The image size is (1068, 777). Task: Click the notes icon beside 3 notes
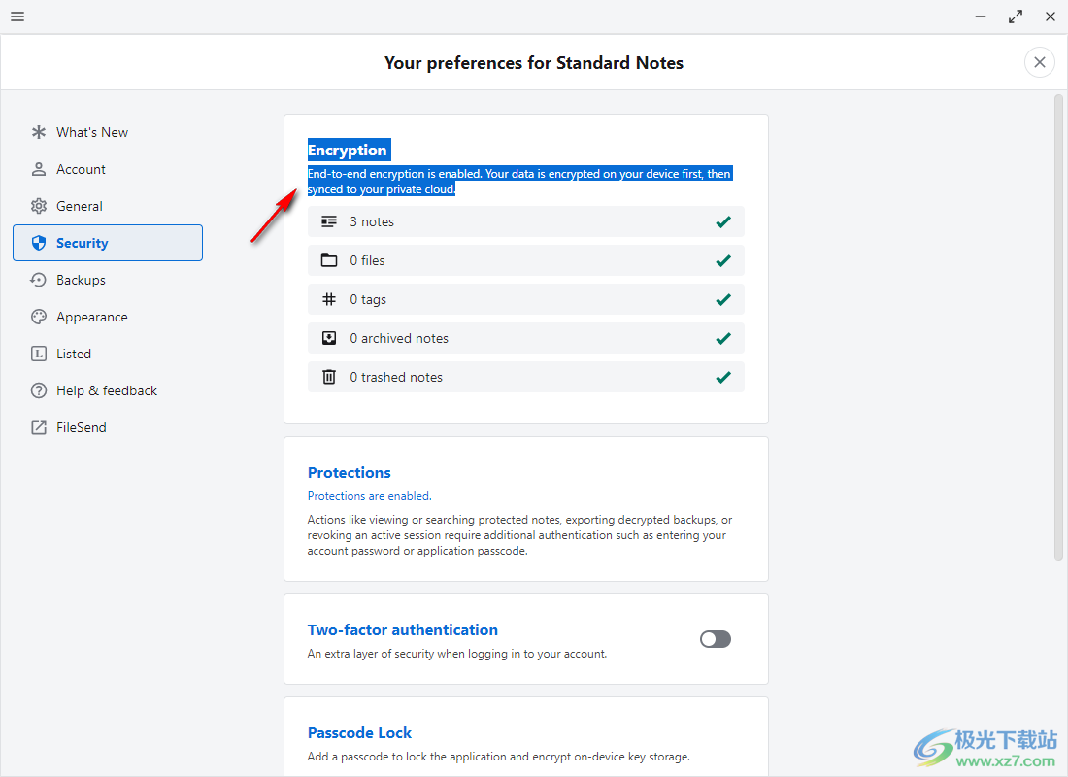pyautogui.click(x=329, y=221)
